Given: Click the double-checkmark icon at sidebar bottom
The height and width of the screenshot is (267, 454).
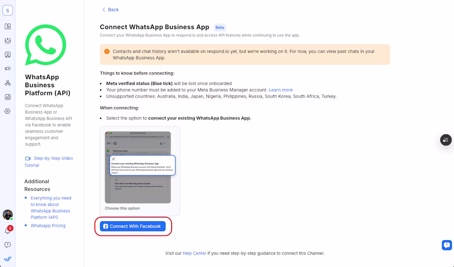Looking at the screenshot, I should pos(8,259).
